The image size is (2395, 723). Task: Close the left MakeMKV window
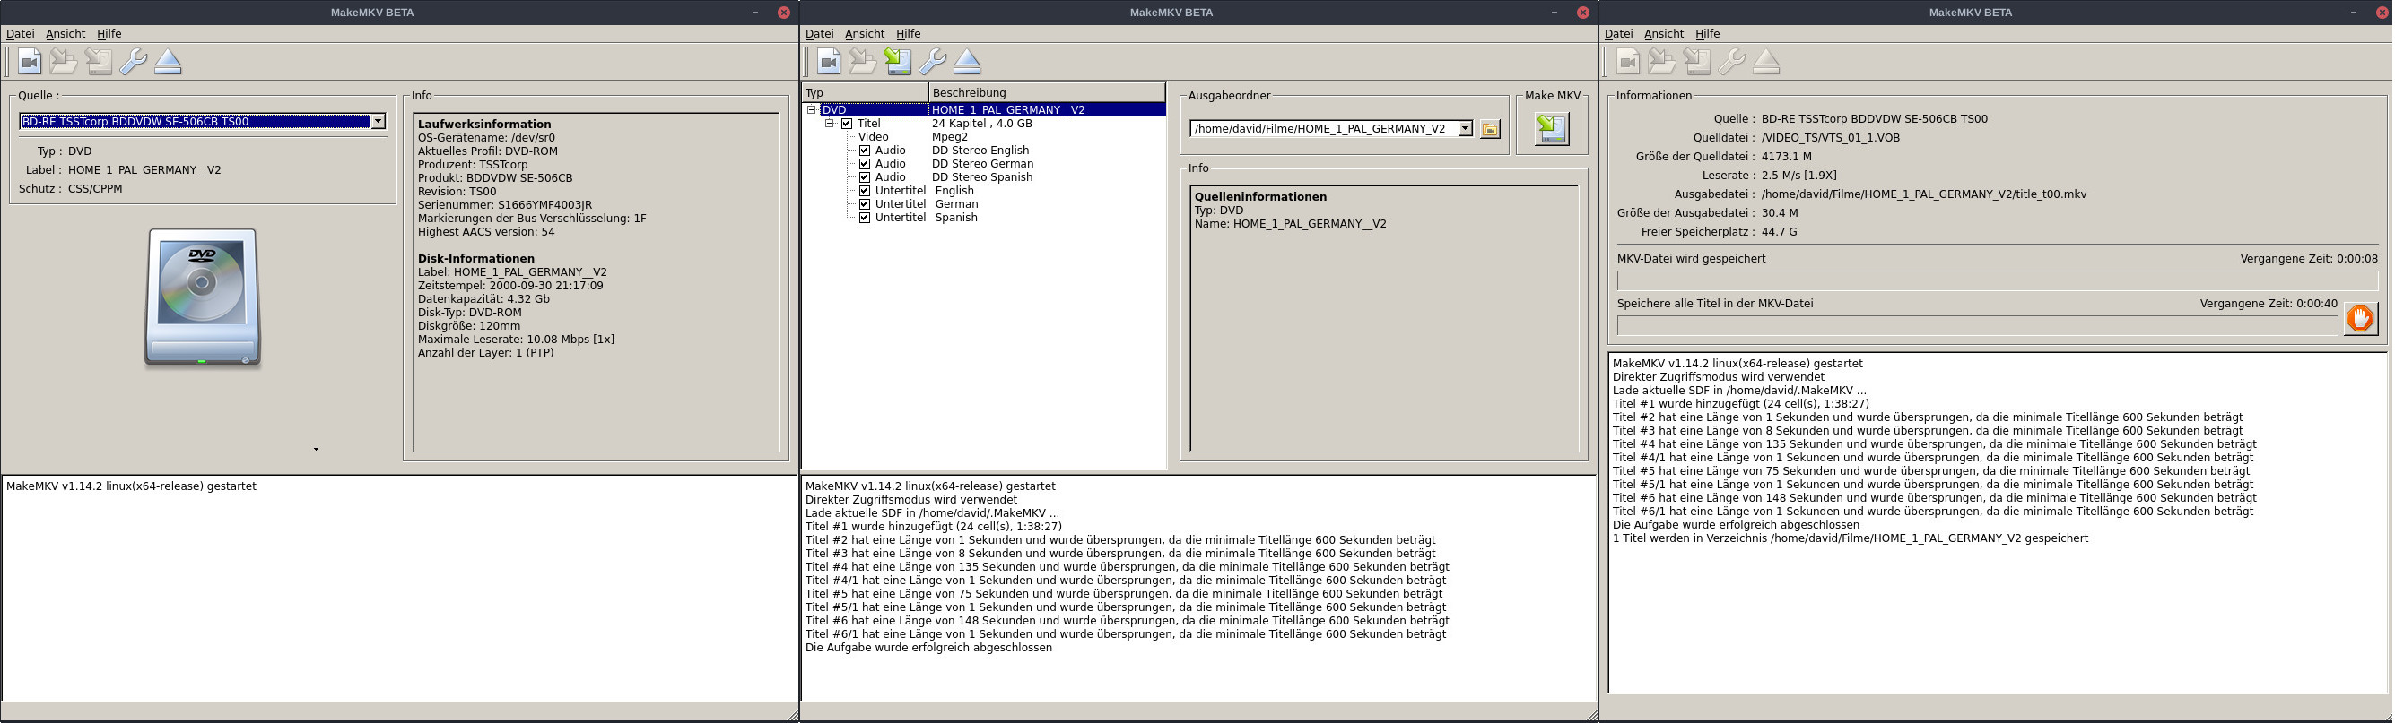[x=784, y=12]
